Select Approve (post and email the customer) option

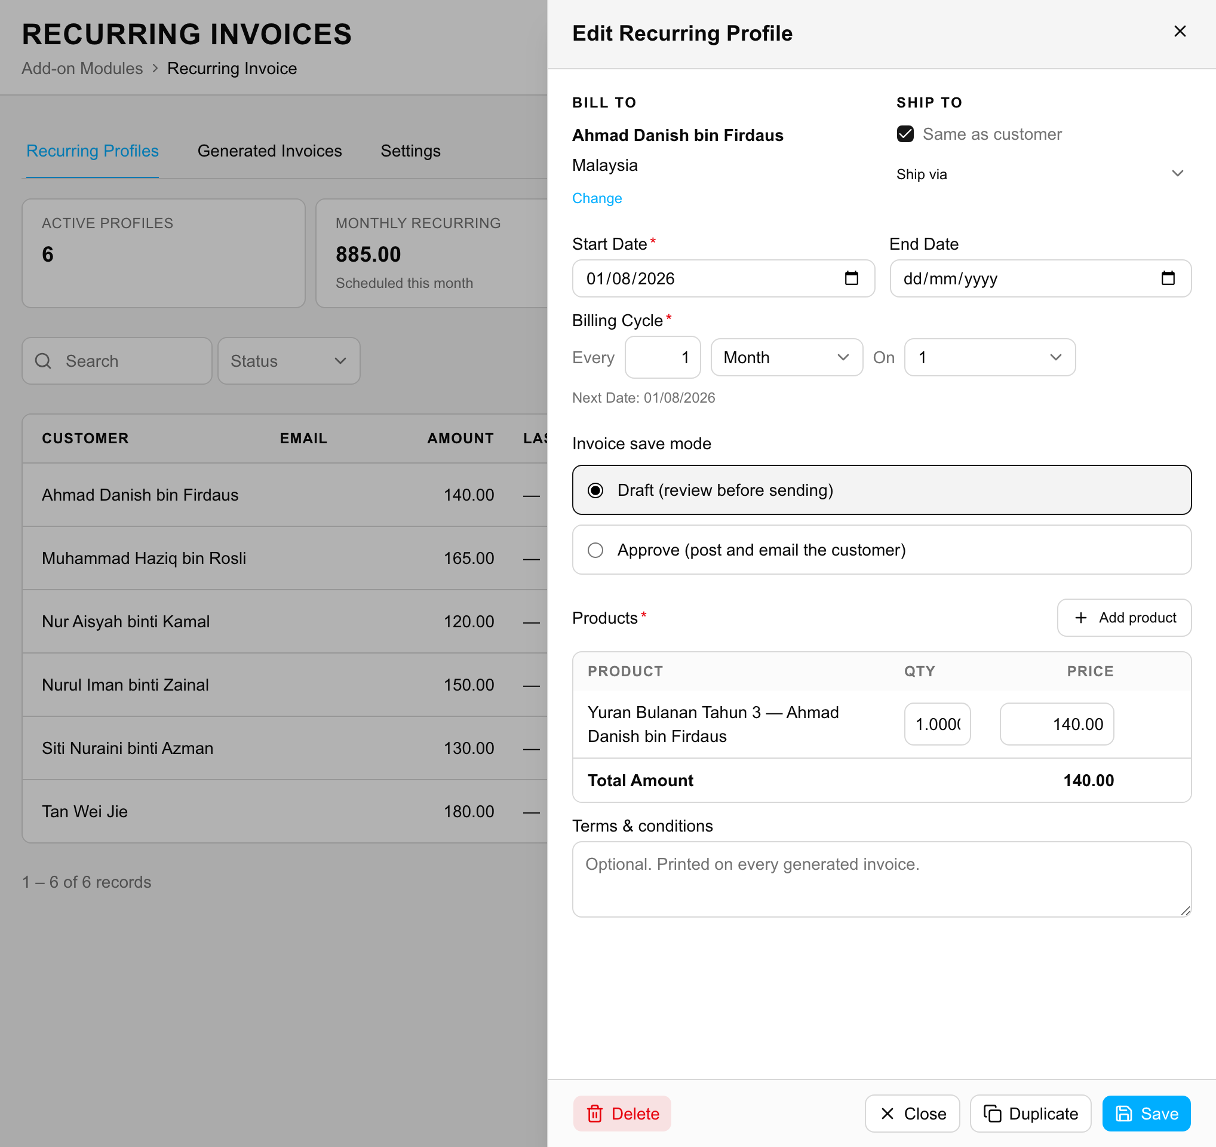coord(882,550)
